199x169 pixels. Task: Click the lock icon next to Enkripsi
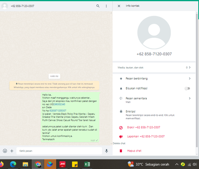pyautogui.click(x=121, y=111)
